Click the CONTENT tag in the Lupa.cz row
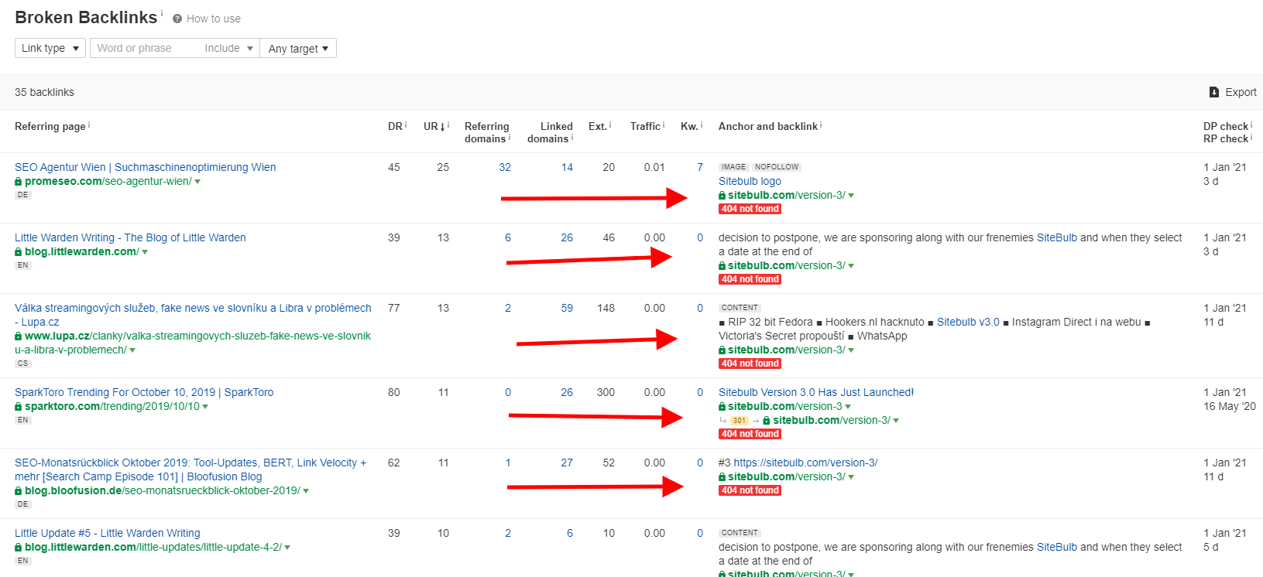 pos(740,308)
